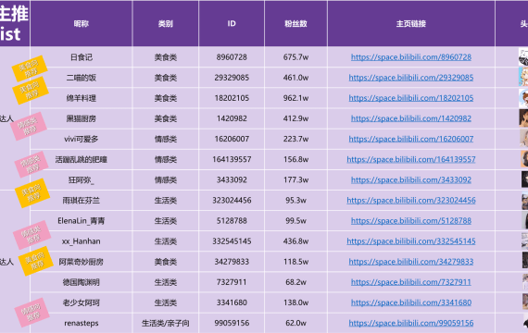Click follower count 412.9w
The image size is (528, 333).
(295, 118)
